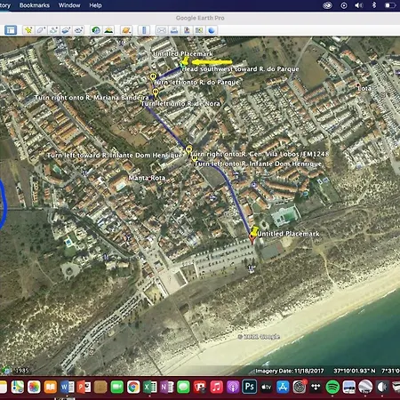
Task: Open the Bookmarks menu
Action: (x=35, y=5)
